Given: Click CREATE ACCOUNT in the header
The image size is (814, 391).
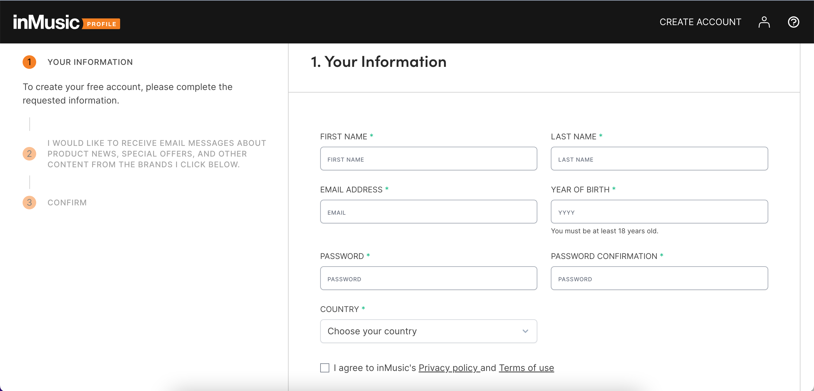Looking at the screenshot, I should 700,22.
